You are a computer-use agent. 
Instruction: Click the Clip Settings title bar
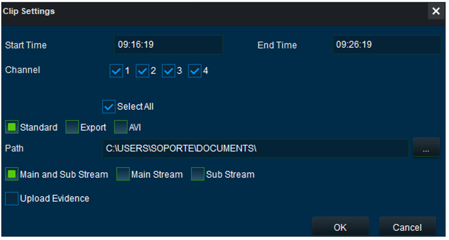point(214,11)
